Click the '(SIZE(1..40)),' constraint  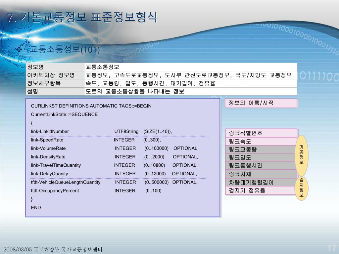[158, 132]
